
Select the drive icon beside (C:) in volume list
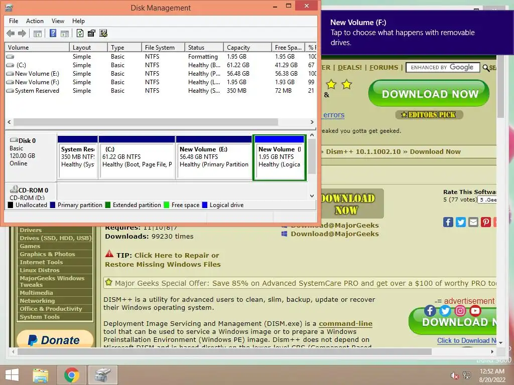pos(10,65)
